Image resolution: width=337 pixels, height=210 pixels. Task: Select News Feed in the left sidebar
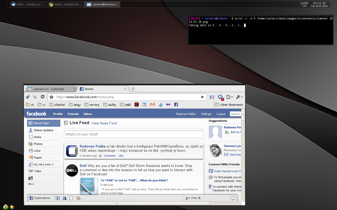pos(44,123)
